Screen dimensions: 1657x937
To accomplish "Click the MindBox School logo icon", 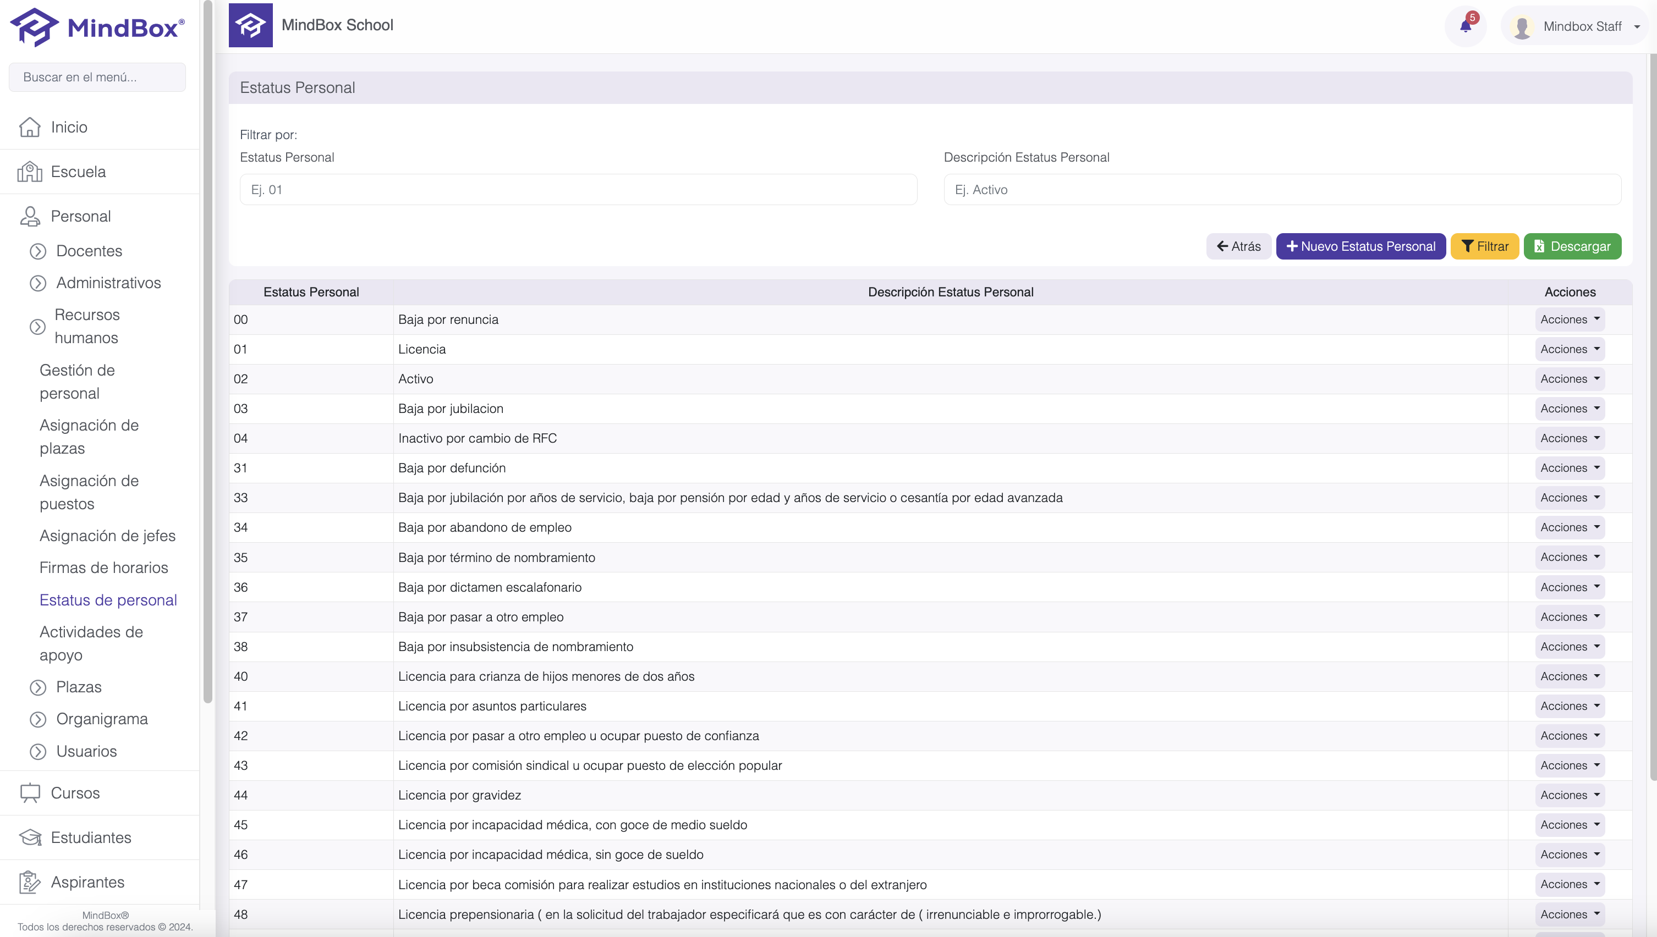I will 250,25.
